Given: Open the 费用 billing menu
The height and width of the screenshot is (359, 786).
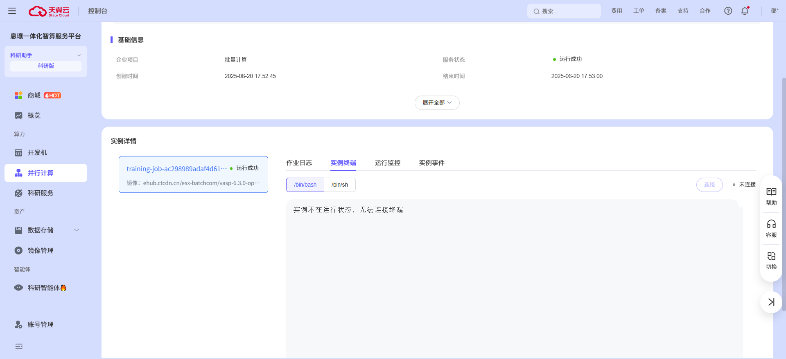Looking at the screenshot, I should [617, 11].
